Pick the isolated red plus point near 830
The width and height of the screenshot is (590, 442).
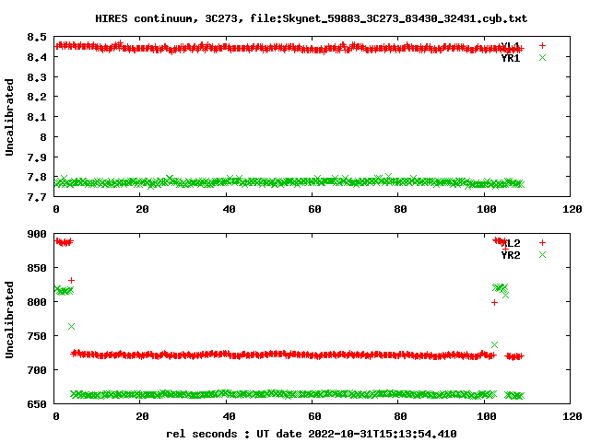[x=71, y=280]
